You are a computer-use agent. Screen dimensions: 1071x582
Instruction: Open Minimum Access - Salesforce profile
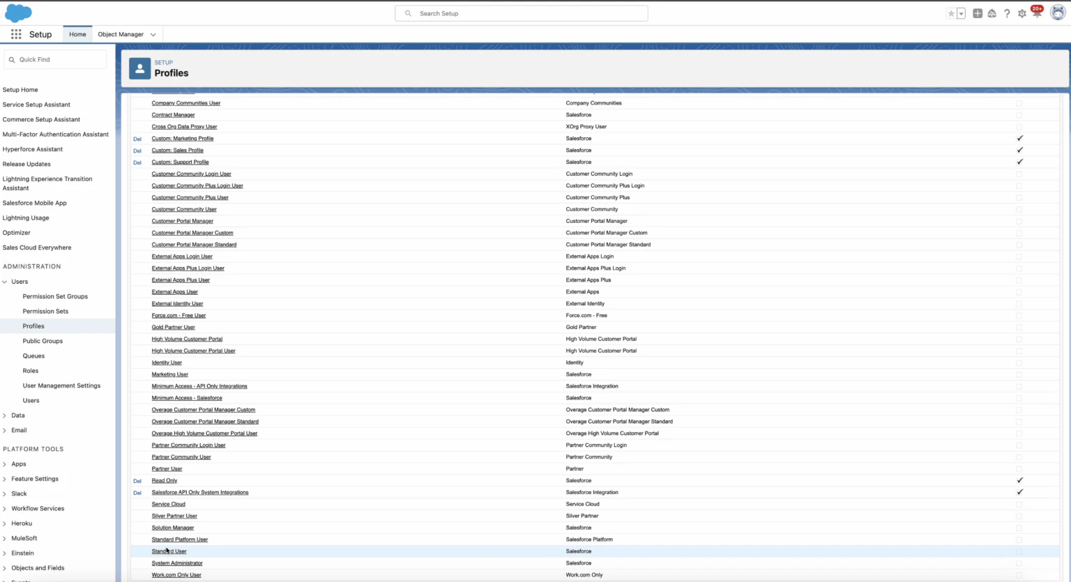[x=187, y=398]
